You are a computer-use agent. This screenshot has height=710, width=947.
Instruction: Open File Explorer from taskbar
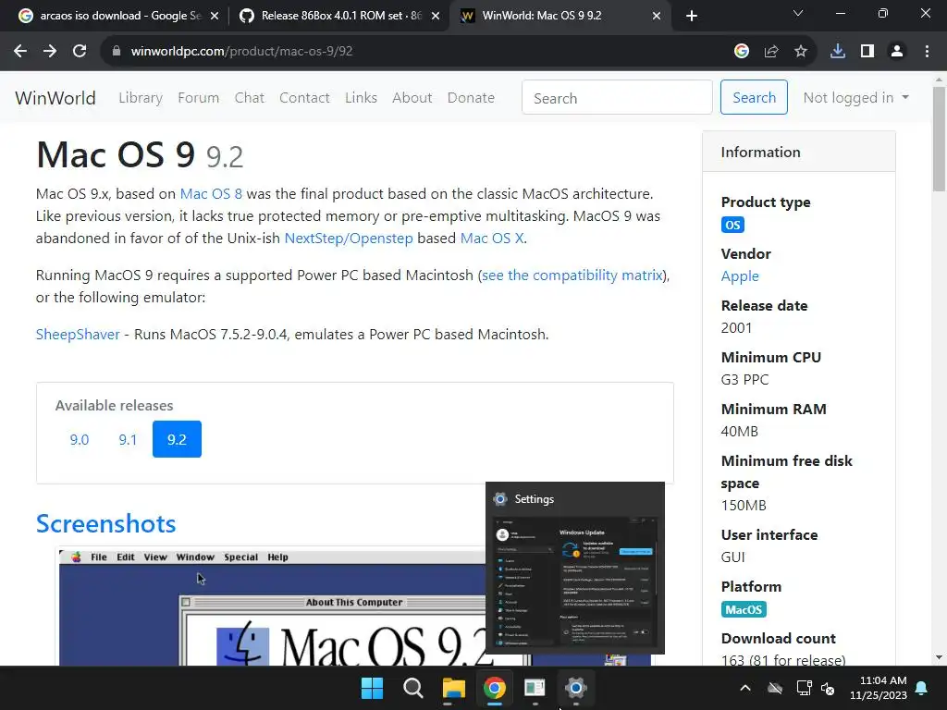(x=453, y=688)
